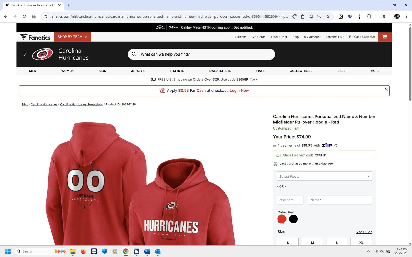Viewport: 412px width, 257px height.
Task: Select the Black color swatch
Action: (x=293, y=219)
